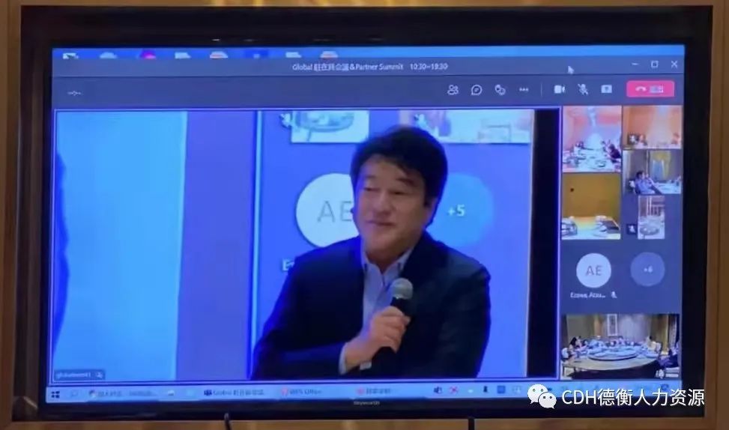
Task: Open the participants panel in Teams
Action: 453,90
